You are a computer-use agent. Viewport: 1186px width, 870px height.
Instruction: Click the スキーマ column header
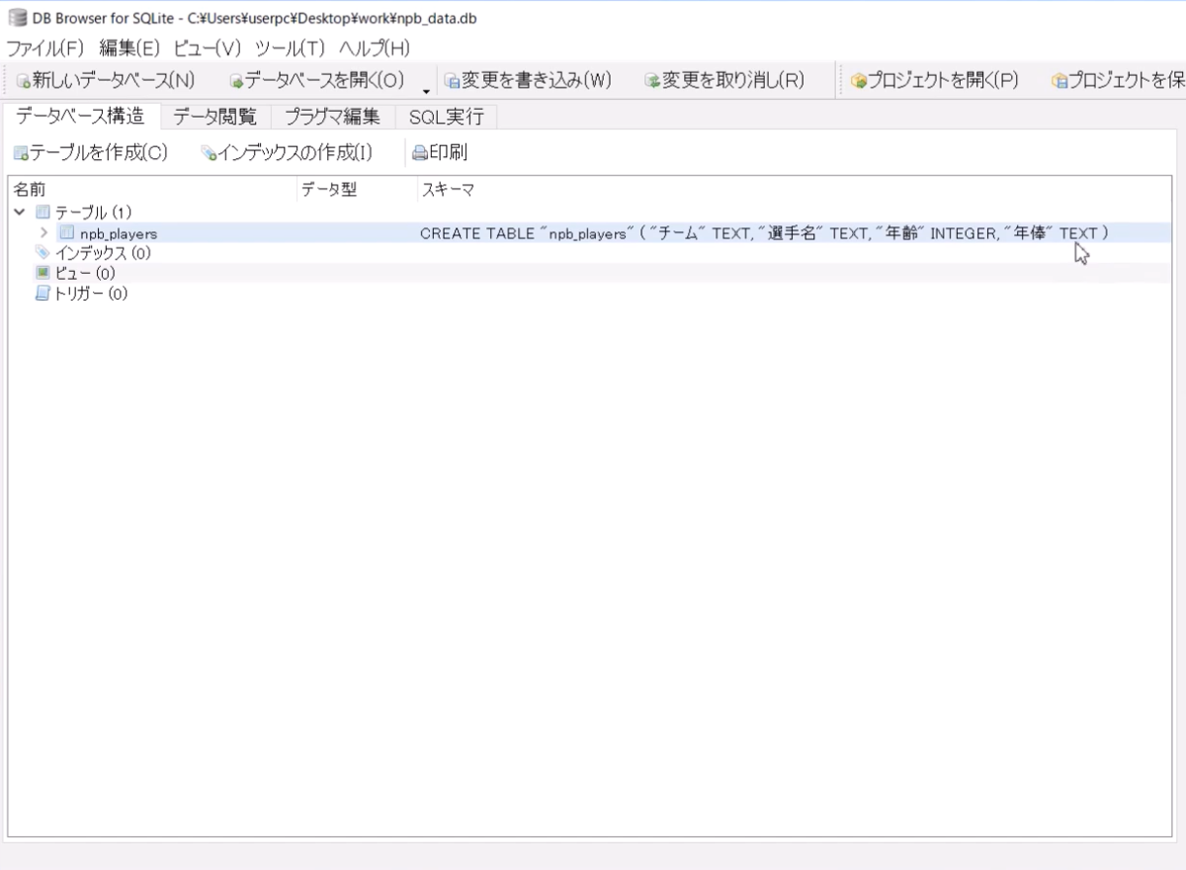[447, 189]
